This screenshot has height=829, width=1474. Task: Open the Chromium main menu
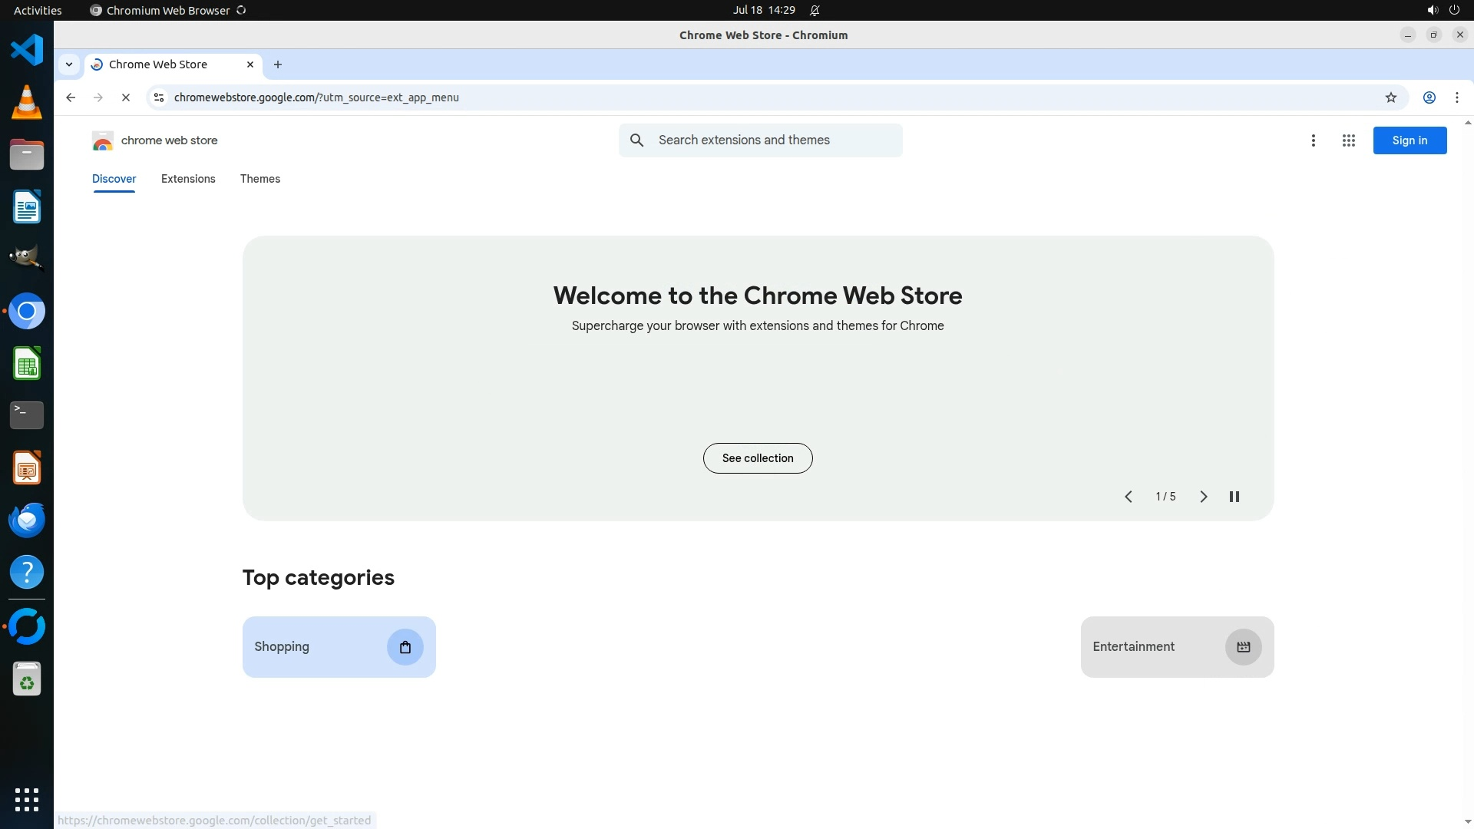pyautogui.click(x=1457, y=97)
